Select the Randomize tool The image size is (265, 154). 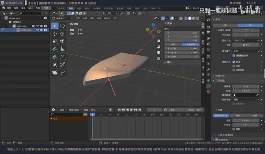(x=62, y=73)
